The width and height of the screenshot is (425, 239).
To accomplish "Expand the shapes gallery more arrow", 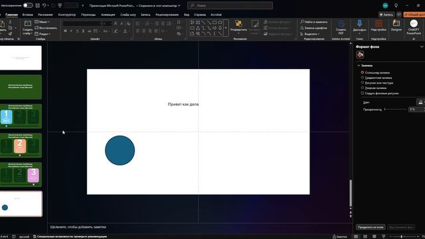I will click(226, 28).
